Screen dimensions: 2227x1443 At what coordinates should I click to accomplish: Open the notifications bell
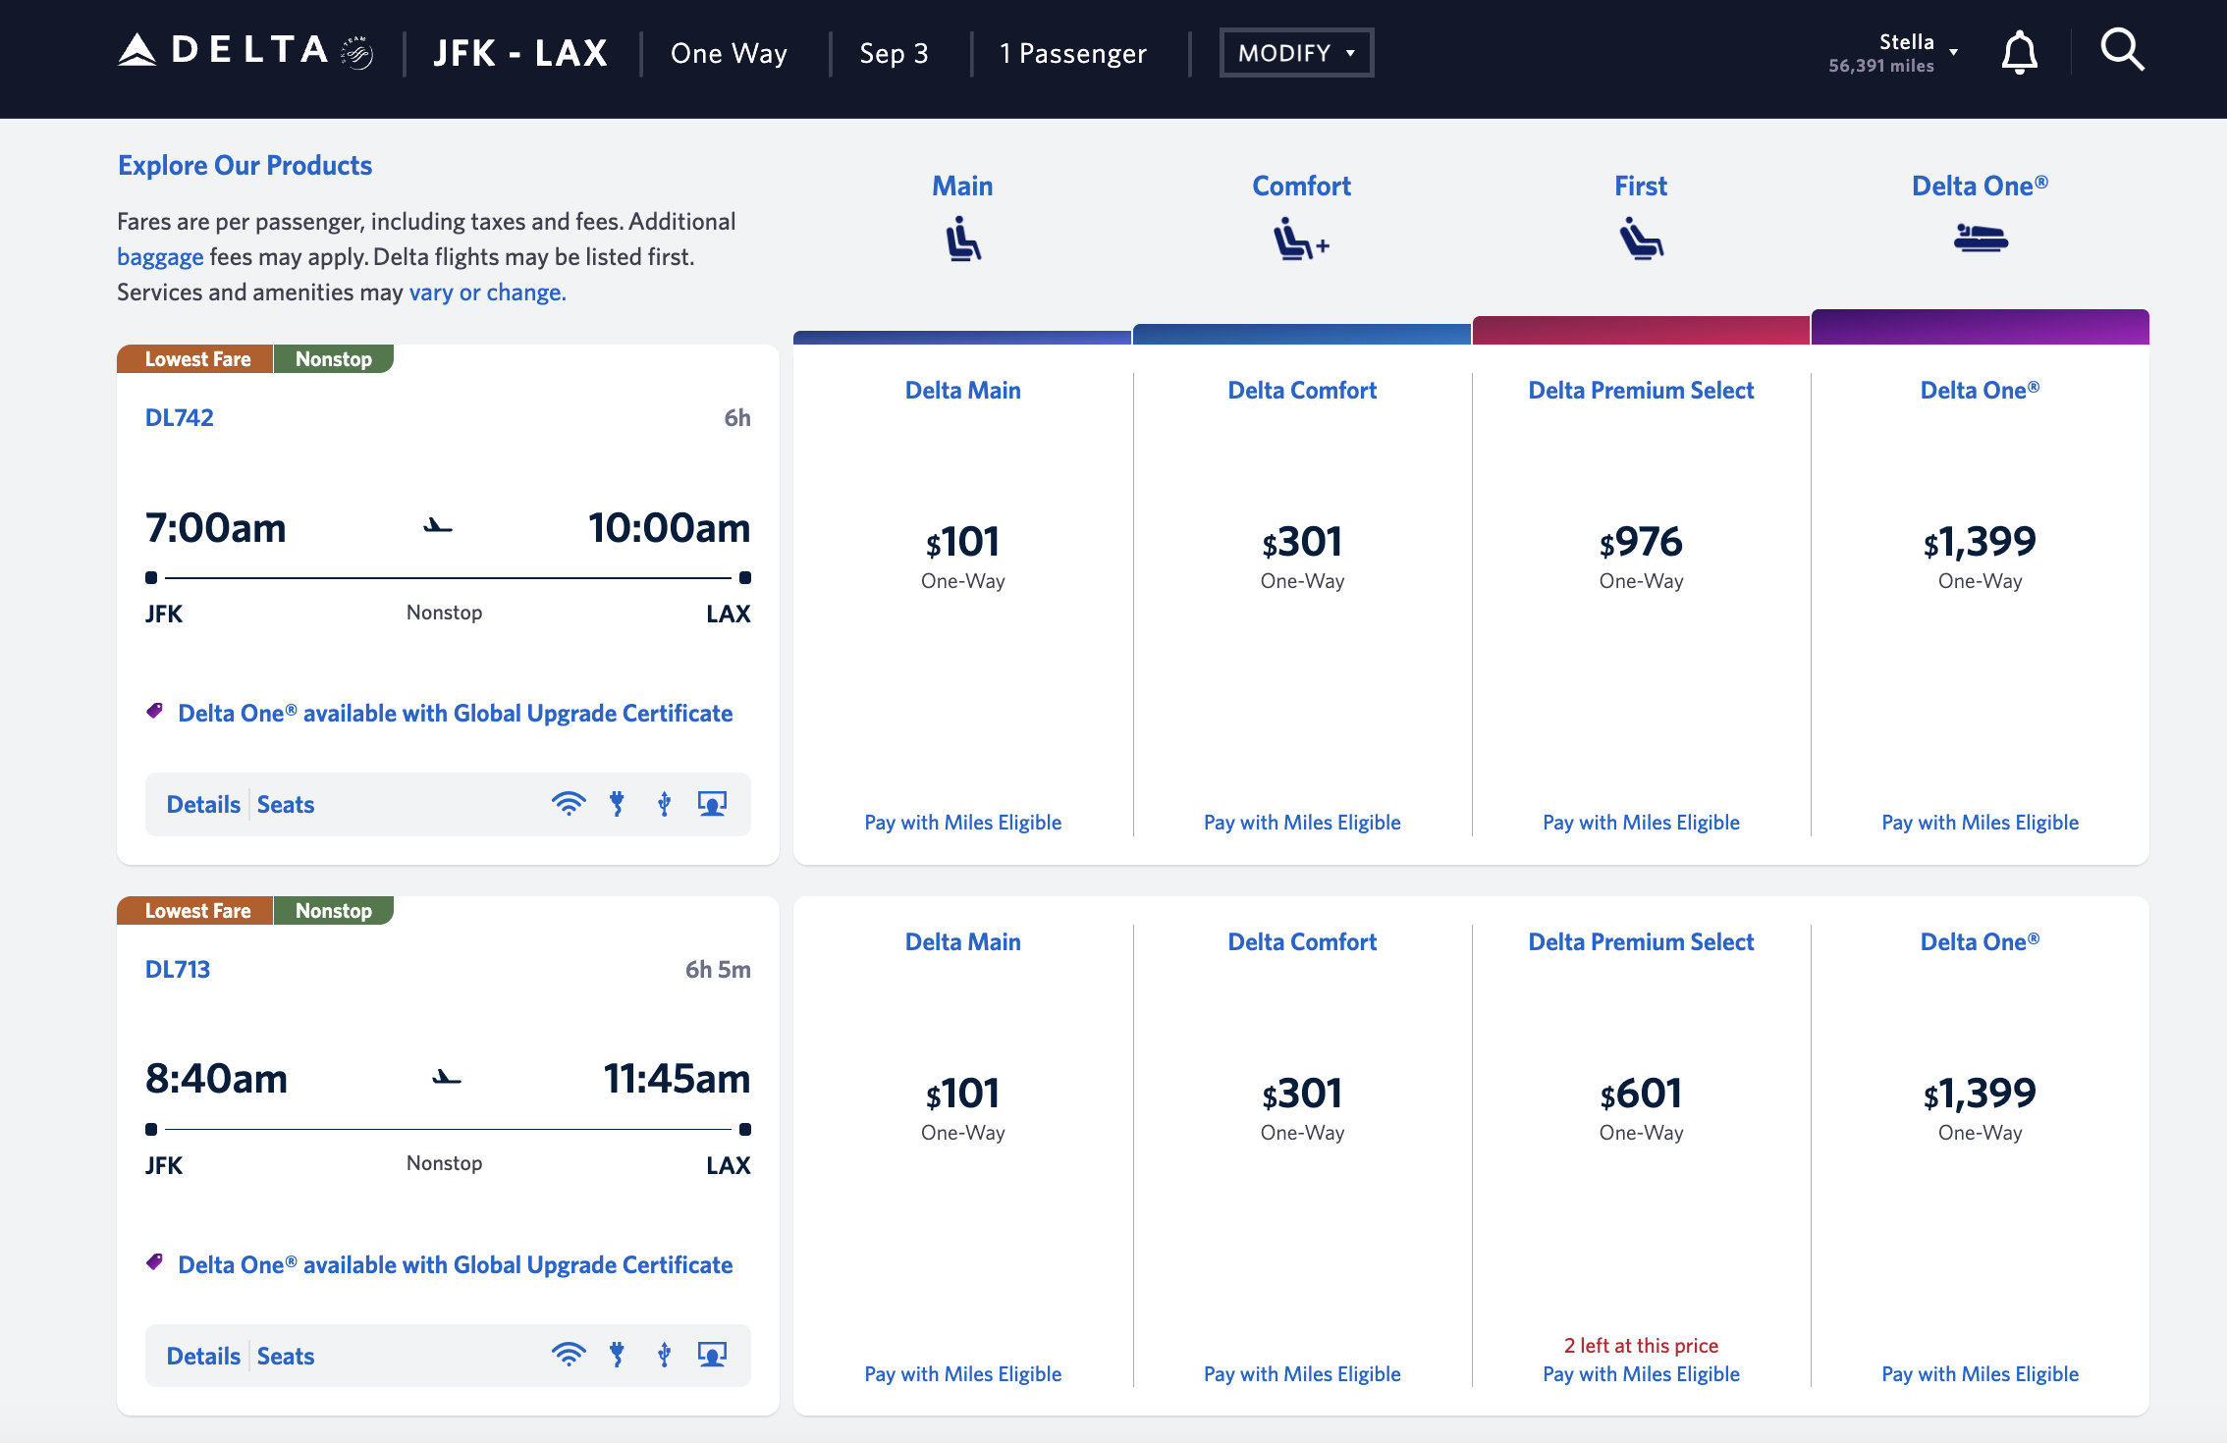[2020, 52]
